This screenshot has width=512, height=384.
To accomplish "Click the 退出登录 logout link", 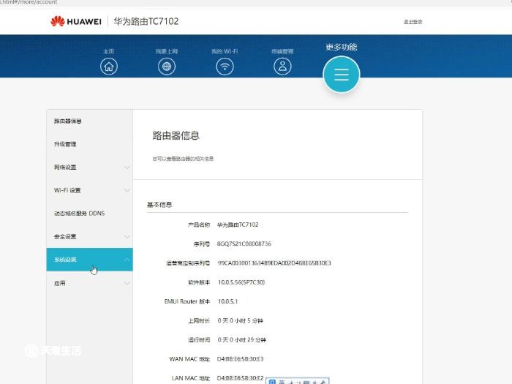I will (x=413, y=22).
